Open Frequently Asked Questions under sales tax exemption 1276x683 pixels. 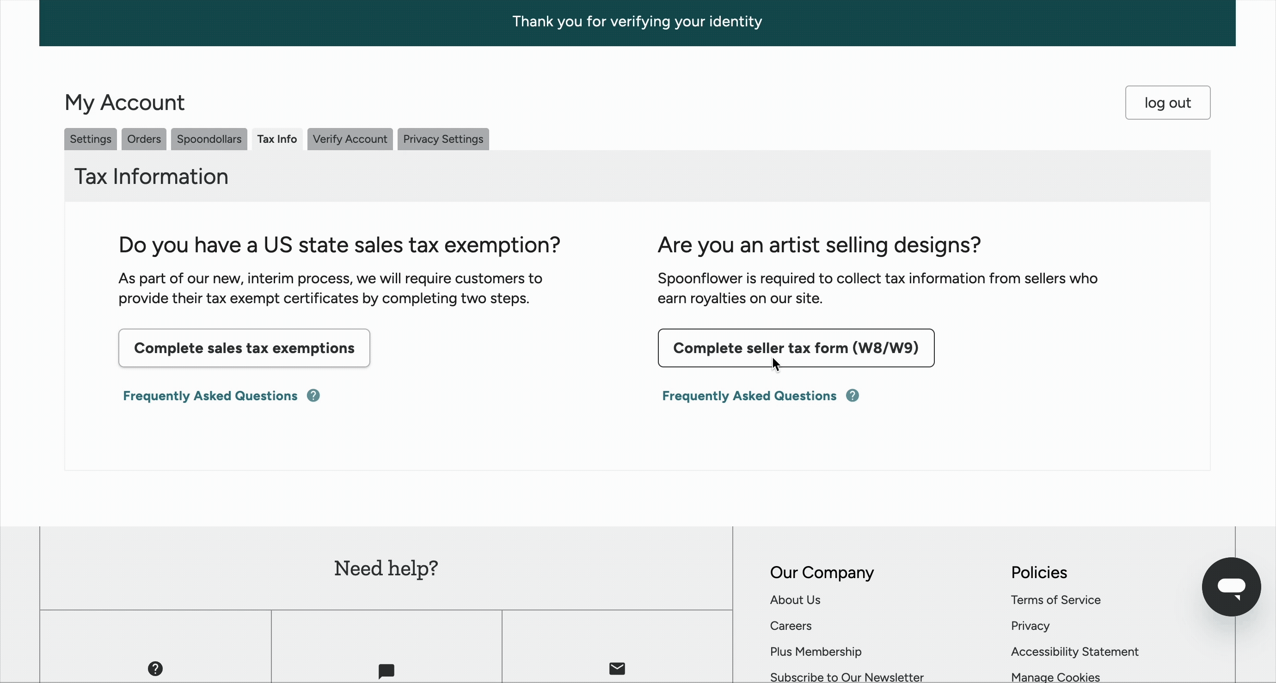click(210, 396)
